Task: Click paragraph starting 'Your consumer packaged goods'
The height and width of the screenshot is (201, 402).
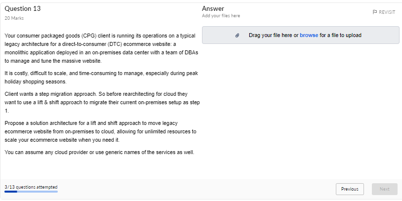Action: (102, 48)
